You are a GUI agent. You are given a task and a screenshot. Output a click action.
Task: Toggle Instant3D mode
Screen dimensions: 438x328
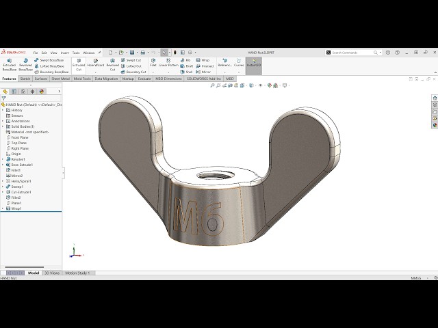[254, 66]
